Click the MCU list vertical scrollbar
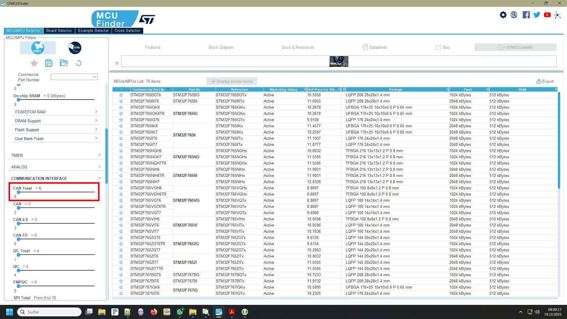 559,140
